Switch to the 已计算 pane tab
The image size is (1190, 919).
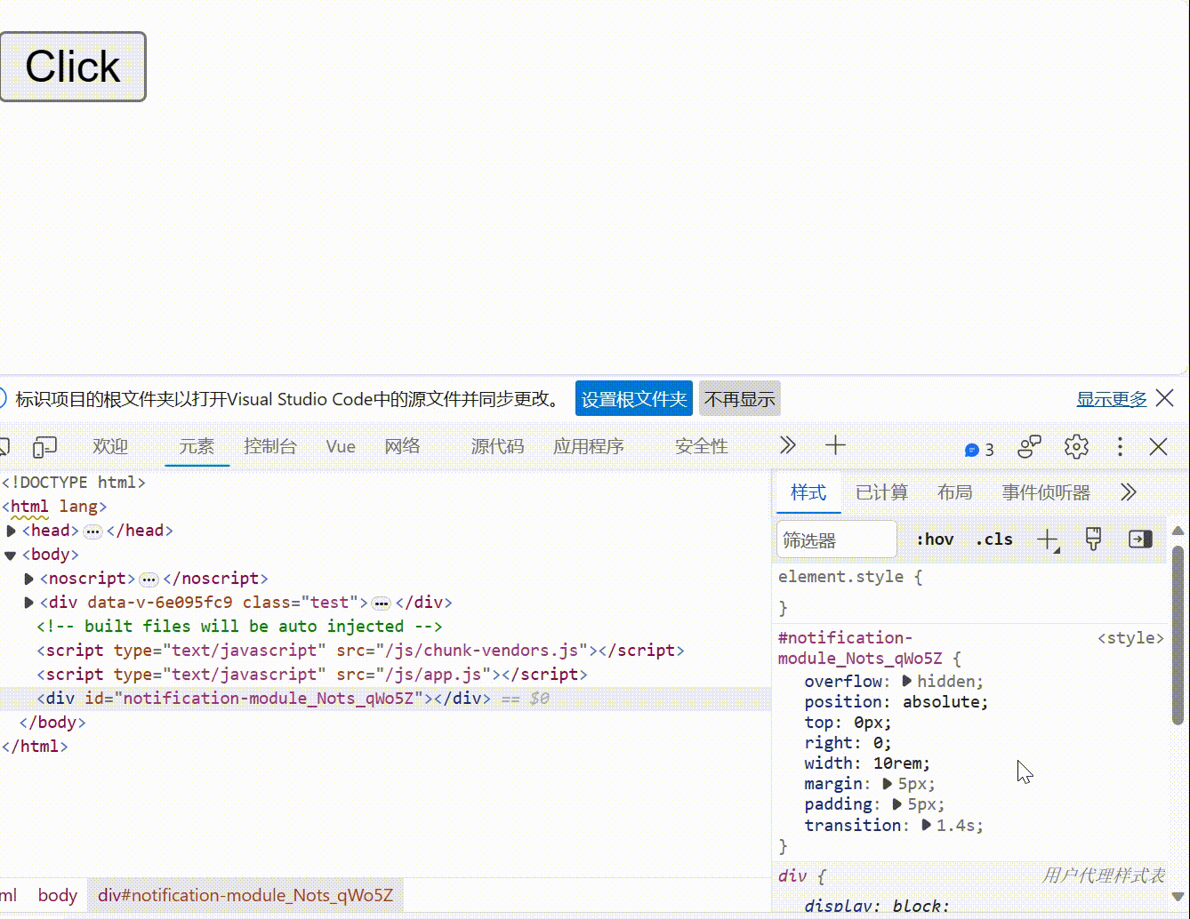(x=881, y=492)
